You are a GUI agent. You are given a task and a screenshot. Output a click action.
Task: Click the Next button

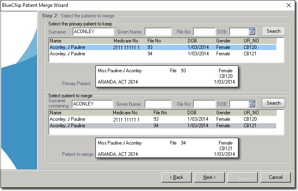[209, 177]
